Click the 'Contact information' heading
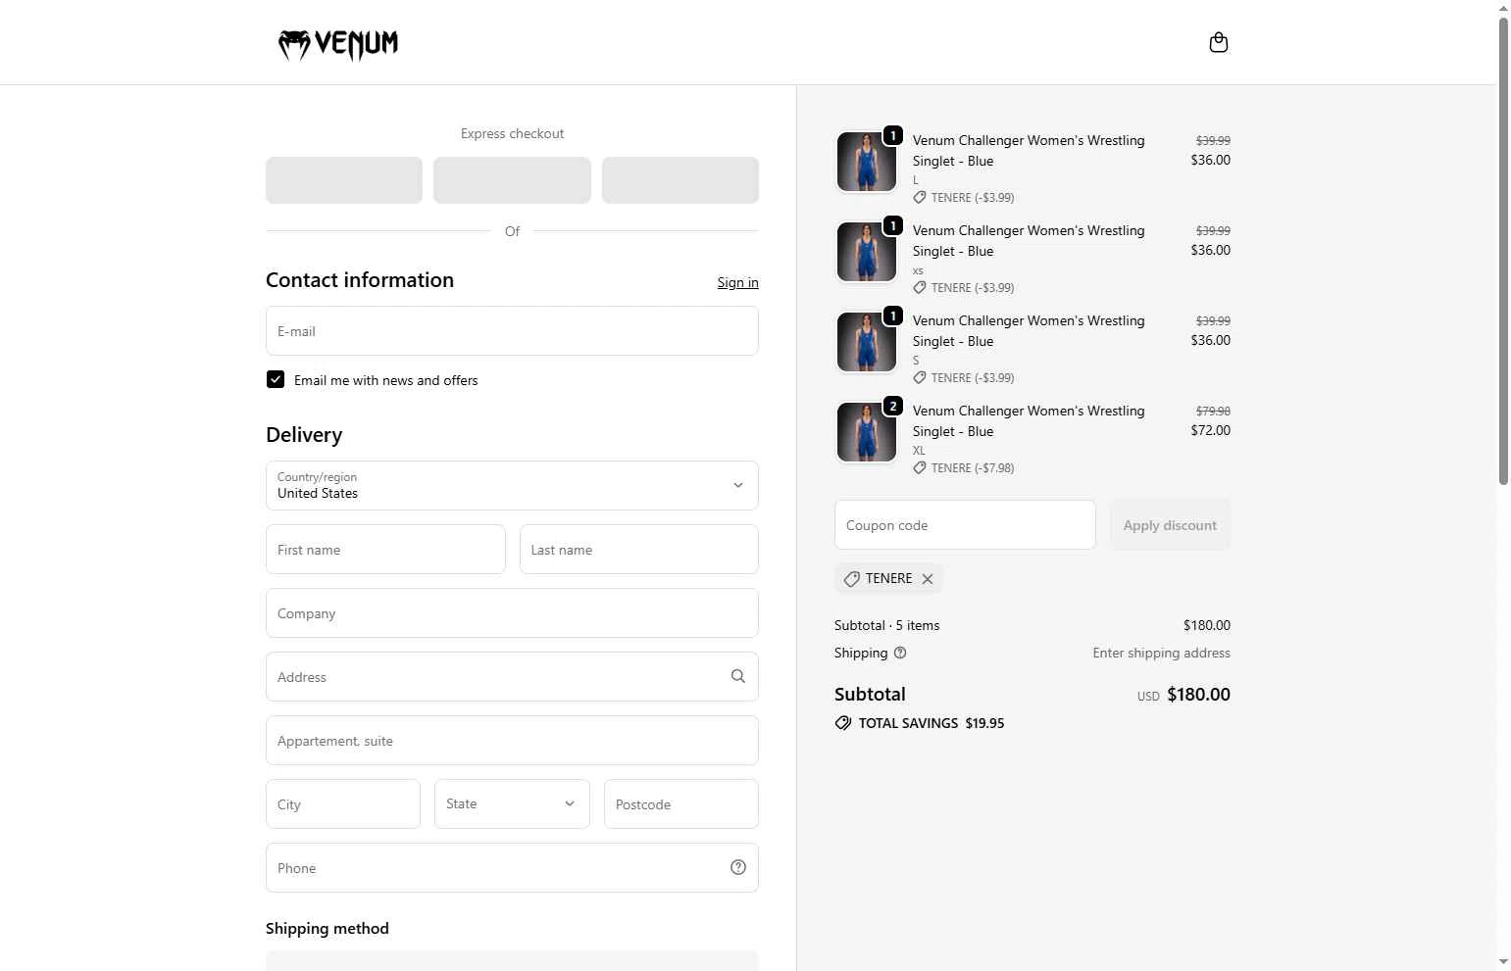The height and width of the screenshot is (971, 1511). click(x=360, y=280)
